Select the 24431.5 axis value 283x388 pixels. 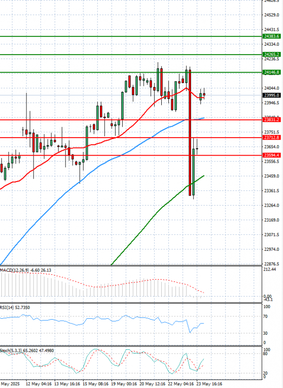(272, 30)
